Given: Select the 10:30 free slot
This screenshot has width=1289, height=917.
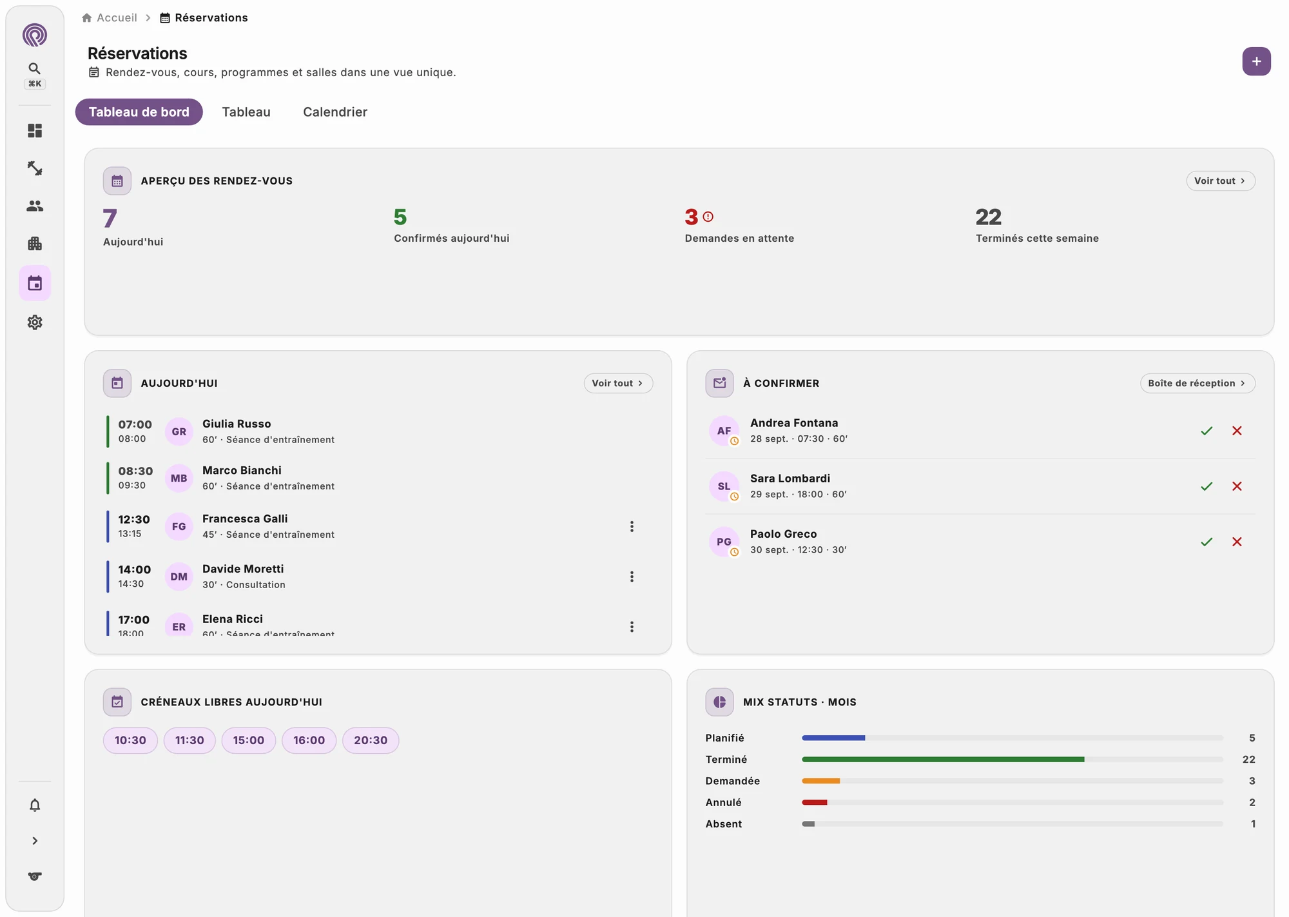Looking at the screenshot, I should pyautogui.click(x=130, y=740).
